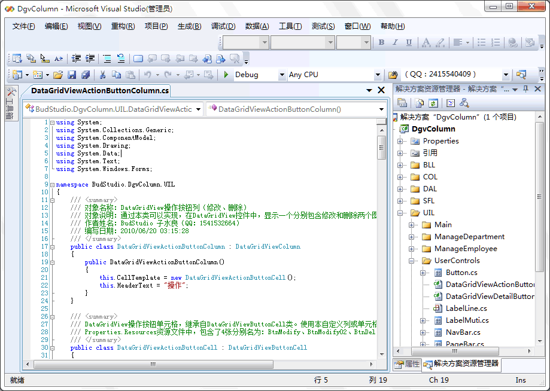Open the 重构(R) menu
The width and height of the screenshot is (550, 391).
pyautogui.click(x=123, y=26)
